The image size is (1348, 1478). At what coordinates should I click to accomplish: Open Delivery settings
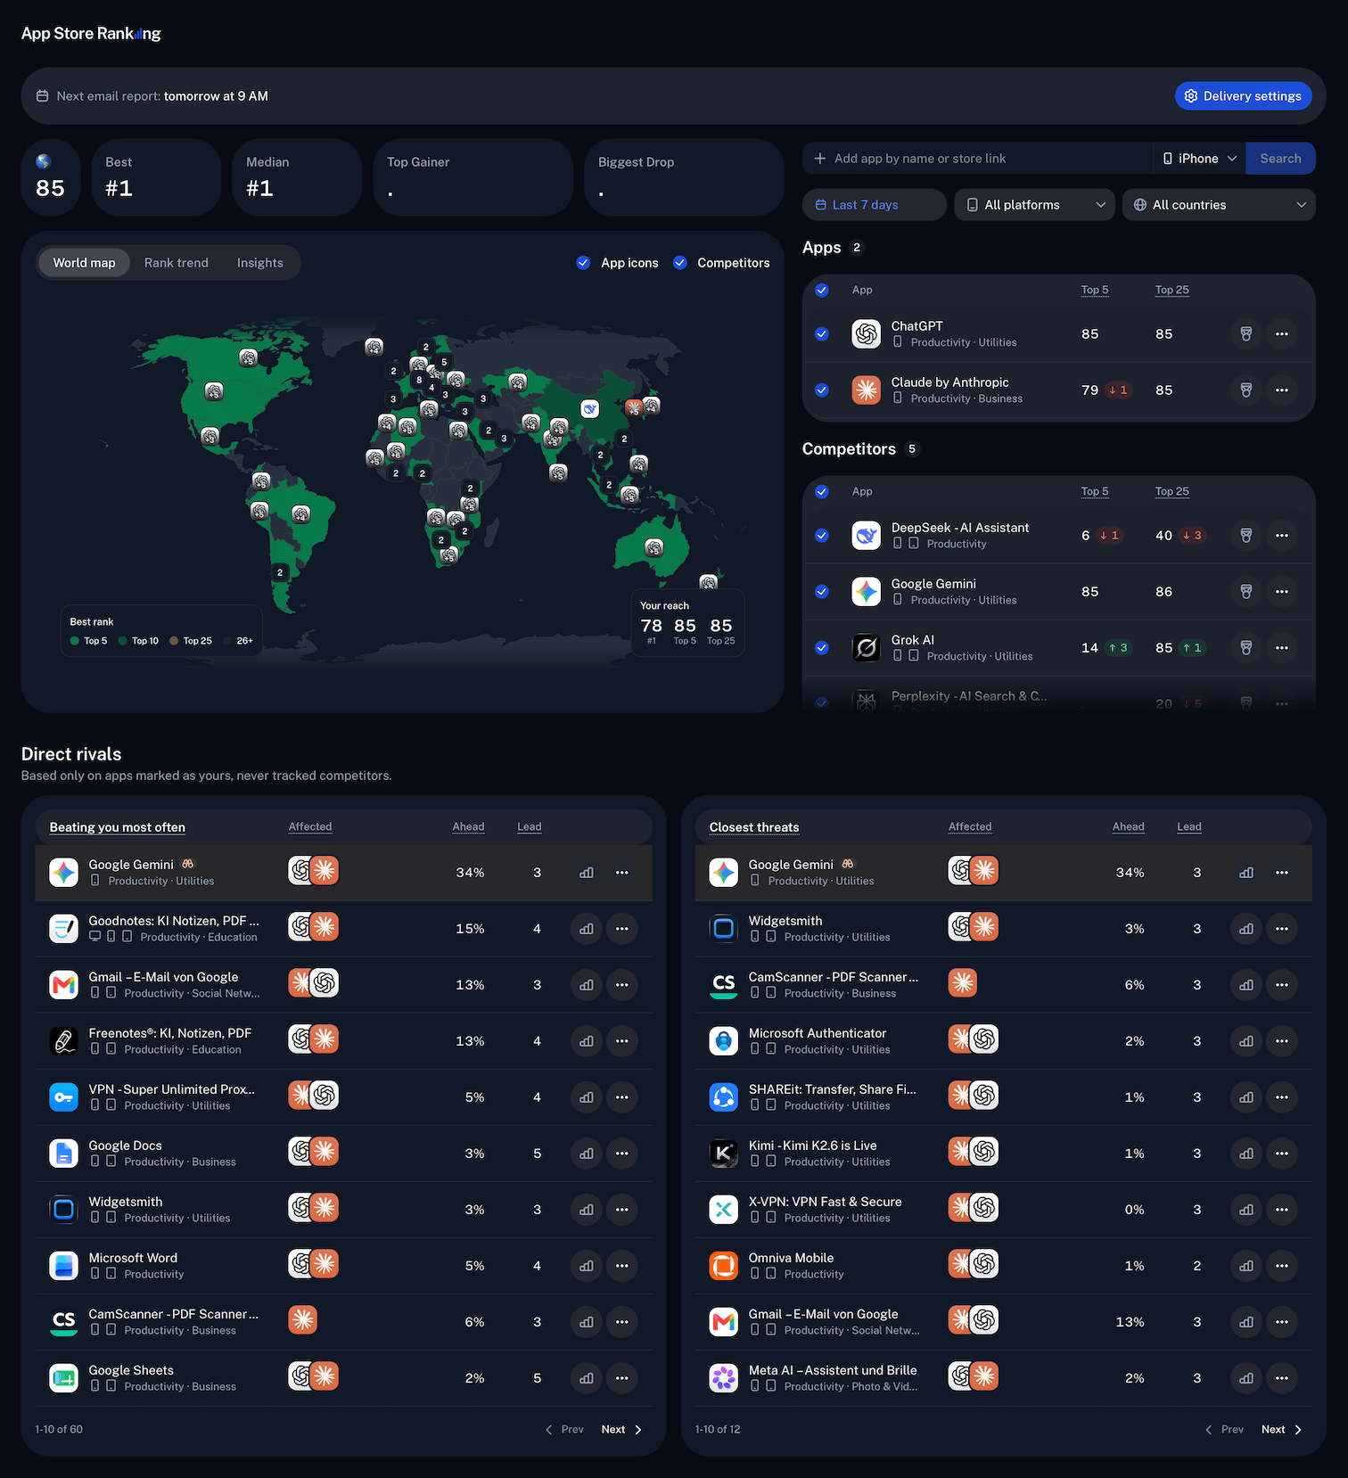click(1244, 96)
